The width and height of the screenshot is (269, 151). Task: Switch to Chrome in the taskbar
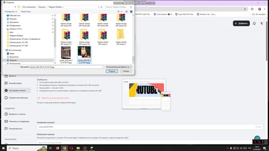pyautogui.click(x=64, y=148)
